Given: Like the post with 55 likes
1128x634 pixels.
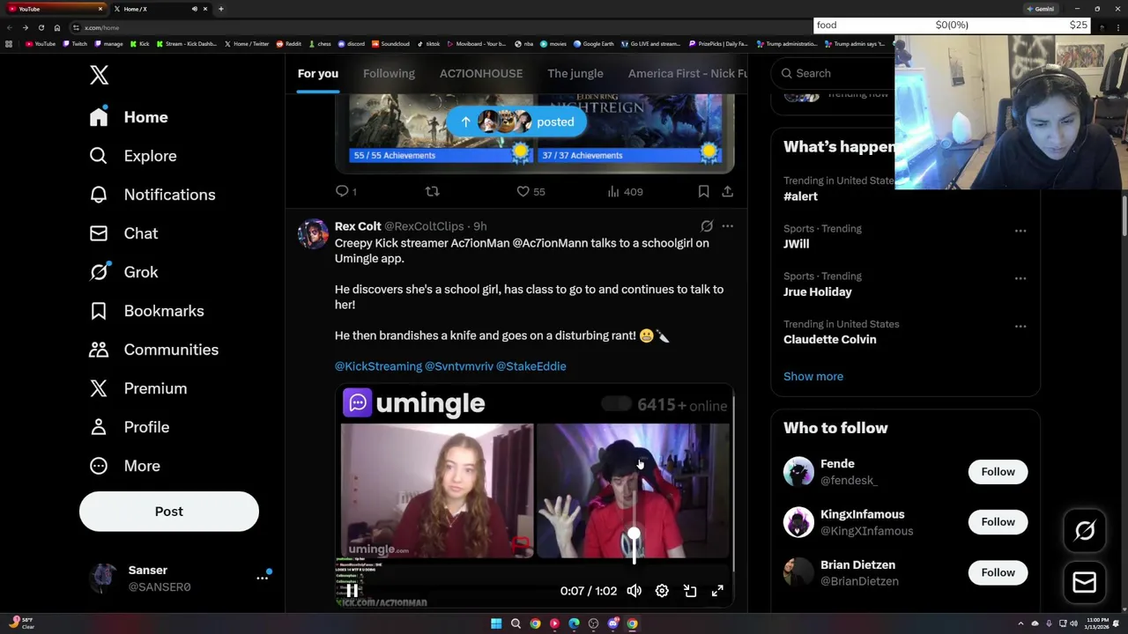Looking at the screenshot, I should coord(531,191).
